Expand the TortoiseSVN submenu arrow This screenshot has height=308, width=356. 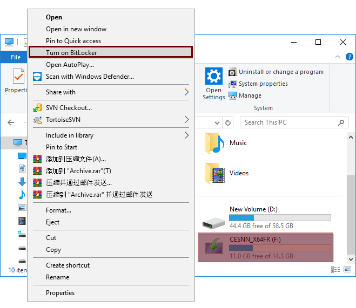coord(186,119)
